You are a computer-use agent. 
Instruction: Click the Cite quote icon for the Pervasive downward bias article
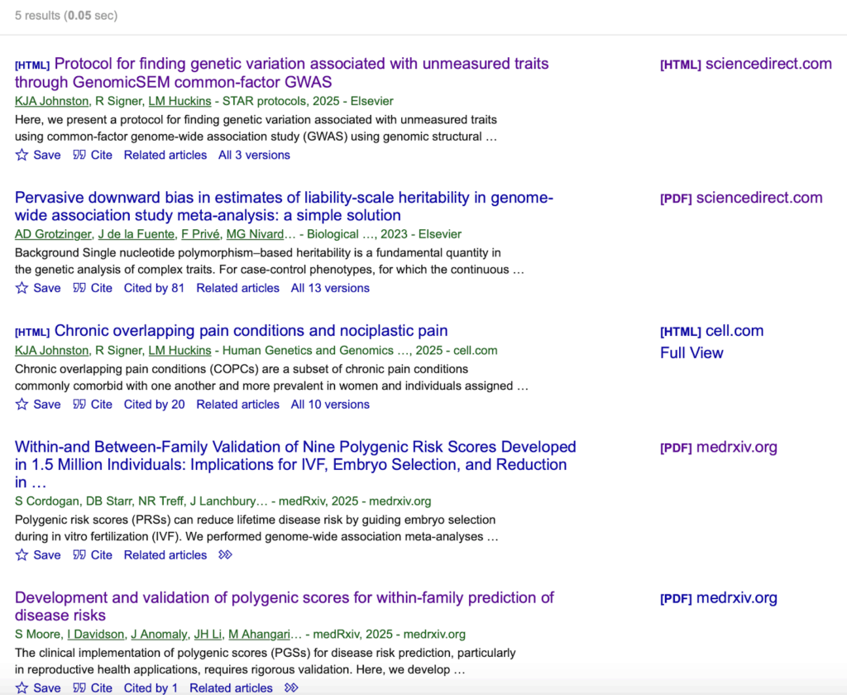79,288
